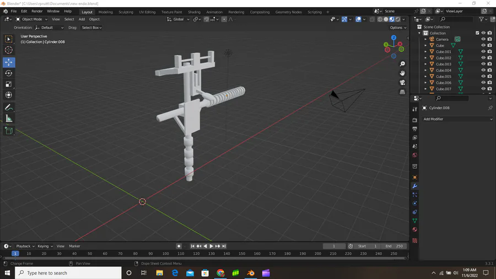This screenshot has height=279, width=496.
Task: Play the animation forward
Action: (x=211, y=246)
